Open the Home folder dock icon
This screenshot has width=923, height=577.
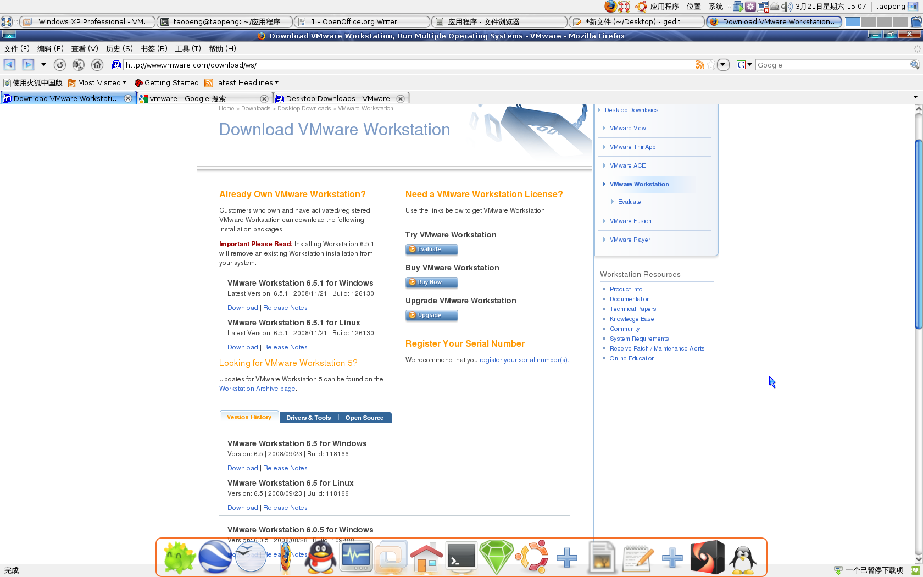point(426,557)
